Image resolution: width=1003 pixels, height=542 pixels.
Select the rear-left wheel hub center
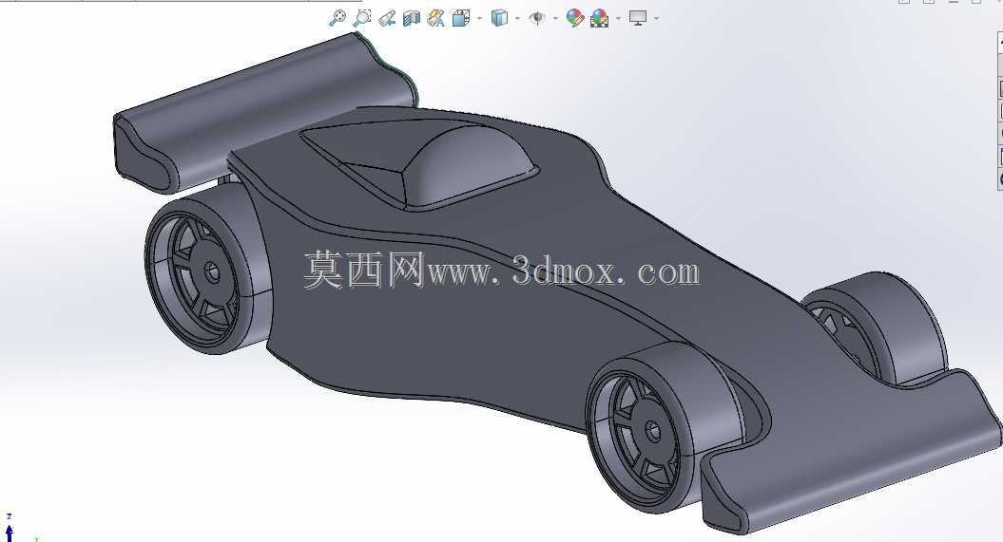tap(212, 272)
